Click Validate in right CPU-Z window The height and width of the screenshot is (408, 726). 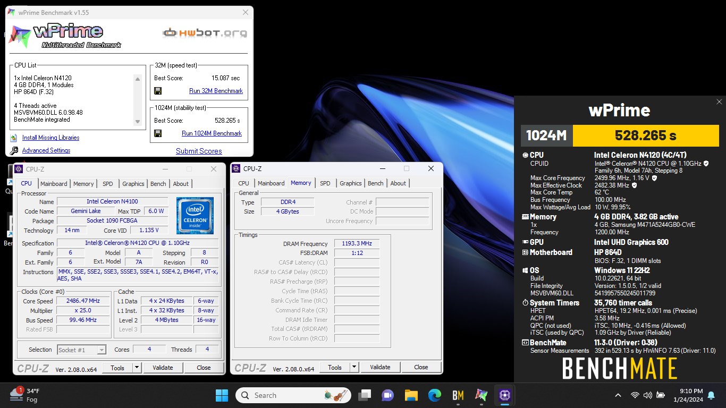point(380,367)
